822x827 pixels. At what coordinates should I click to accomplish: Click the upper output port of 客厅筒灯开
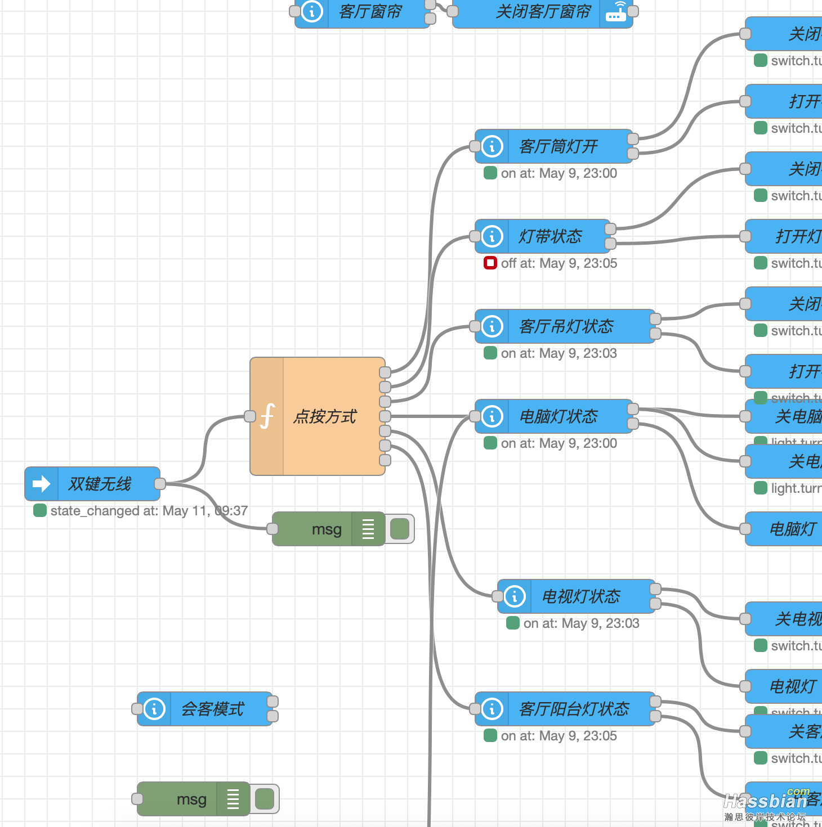point(633,139)
